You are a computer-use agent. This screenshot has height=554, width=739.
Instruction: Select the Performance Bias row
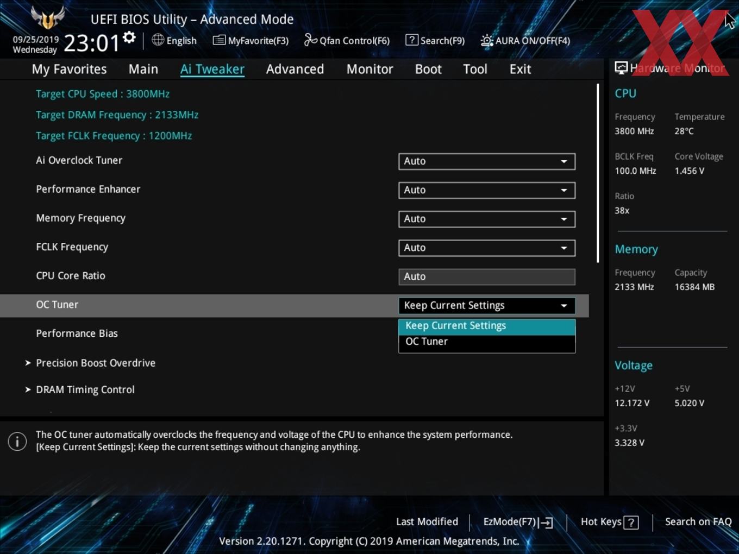(294, 333)
